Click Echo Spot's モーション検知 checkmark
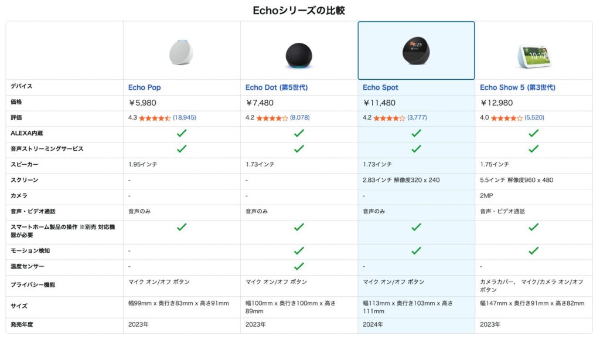This screenshot has height=339, width=600. pyautogui.click(x=416, y=250)
